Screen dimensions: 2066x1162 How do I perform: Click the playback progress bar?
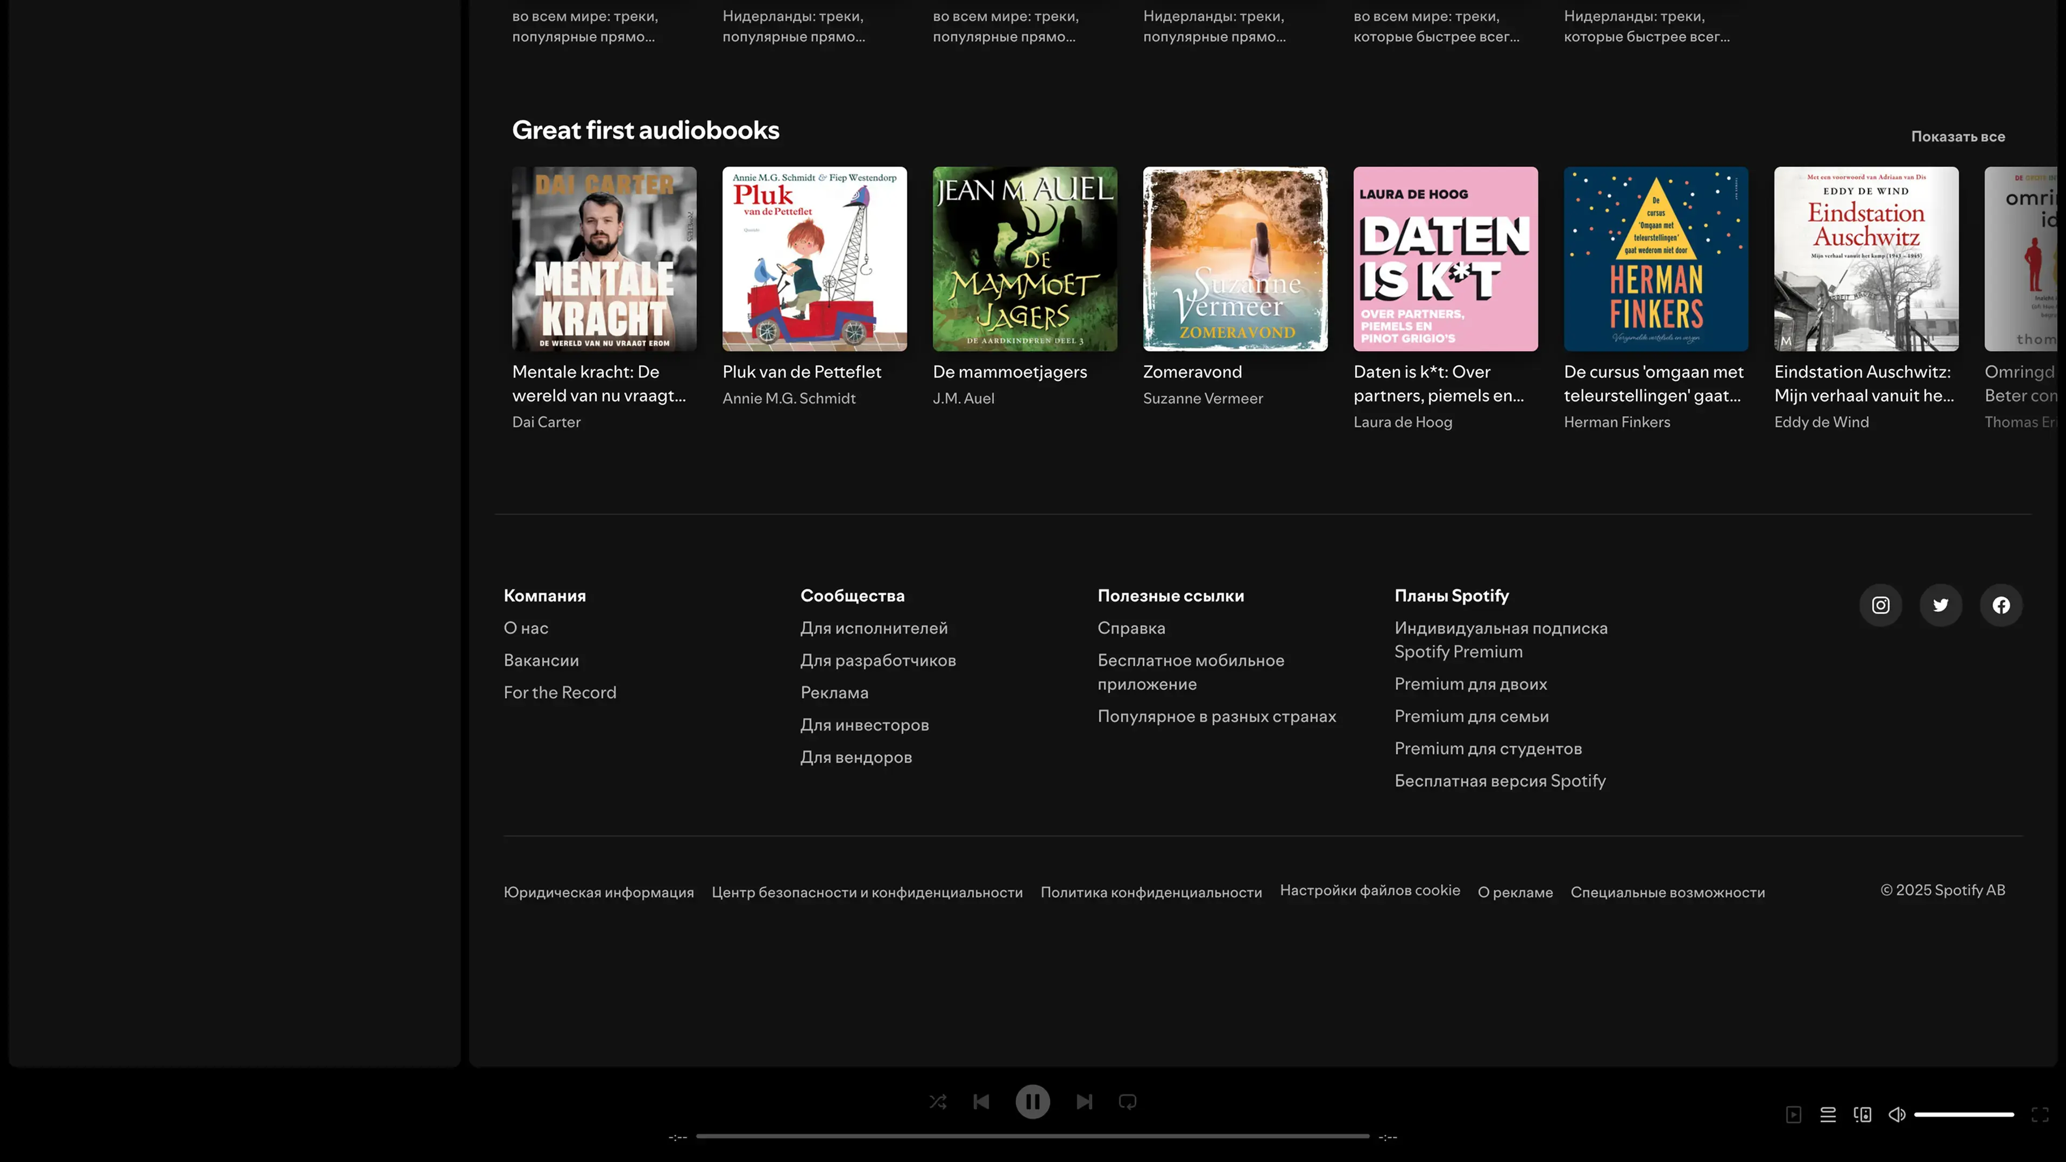click(1032, 1136)
